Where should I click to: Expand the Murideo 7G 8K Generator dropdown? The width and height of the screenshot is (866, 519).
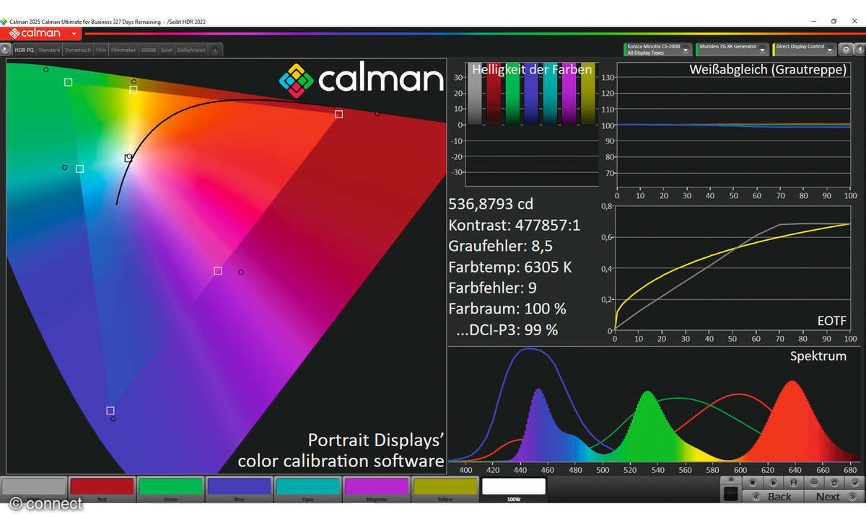[763, 50]
